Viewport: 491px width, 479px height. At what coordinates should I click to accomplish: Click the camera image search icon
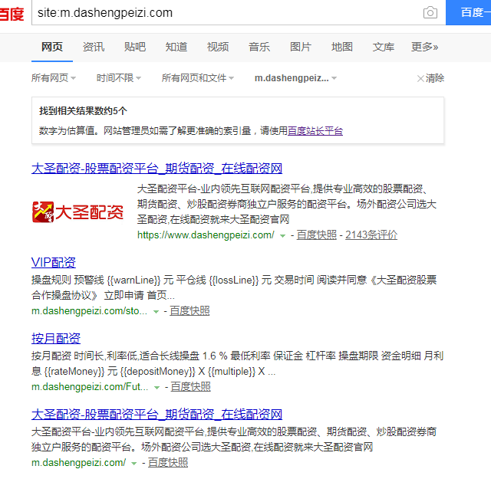(x=430, y=13)
